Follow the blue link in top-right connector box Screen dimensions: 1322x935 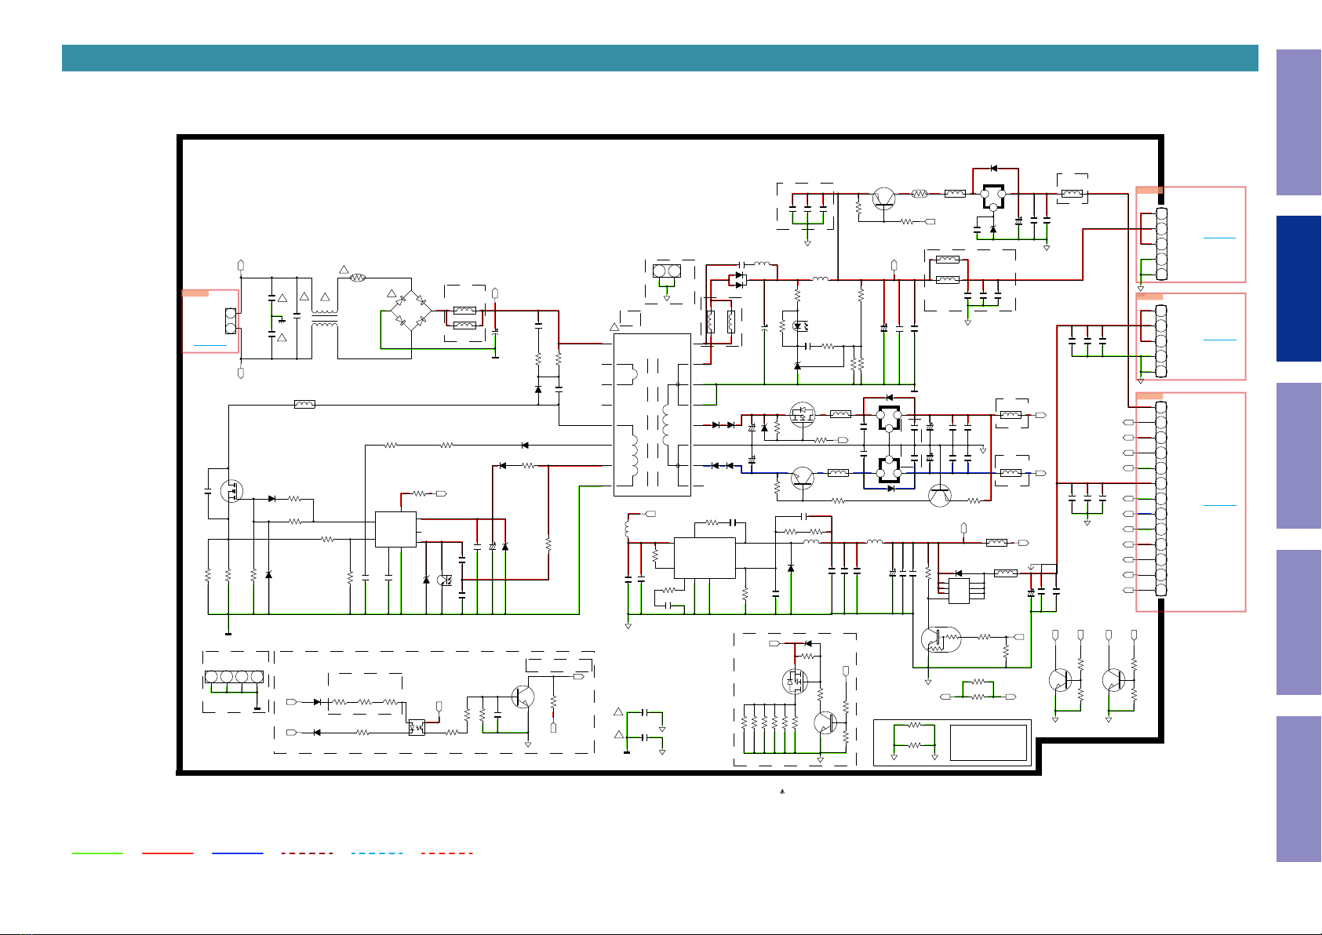coord(1219,237)
